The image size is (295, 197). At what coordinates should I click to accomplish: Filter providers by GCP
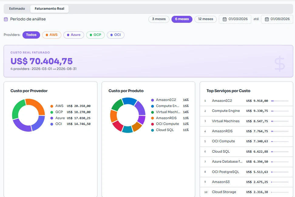point(95,35)
